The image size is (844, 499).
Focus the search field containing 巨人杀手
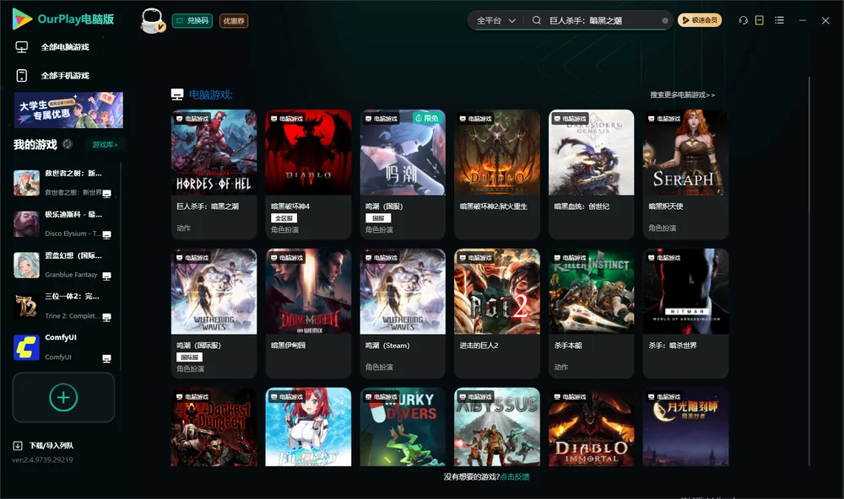[x=603, y=20]
